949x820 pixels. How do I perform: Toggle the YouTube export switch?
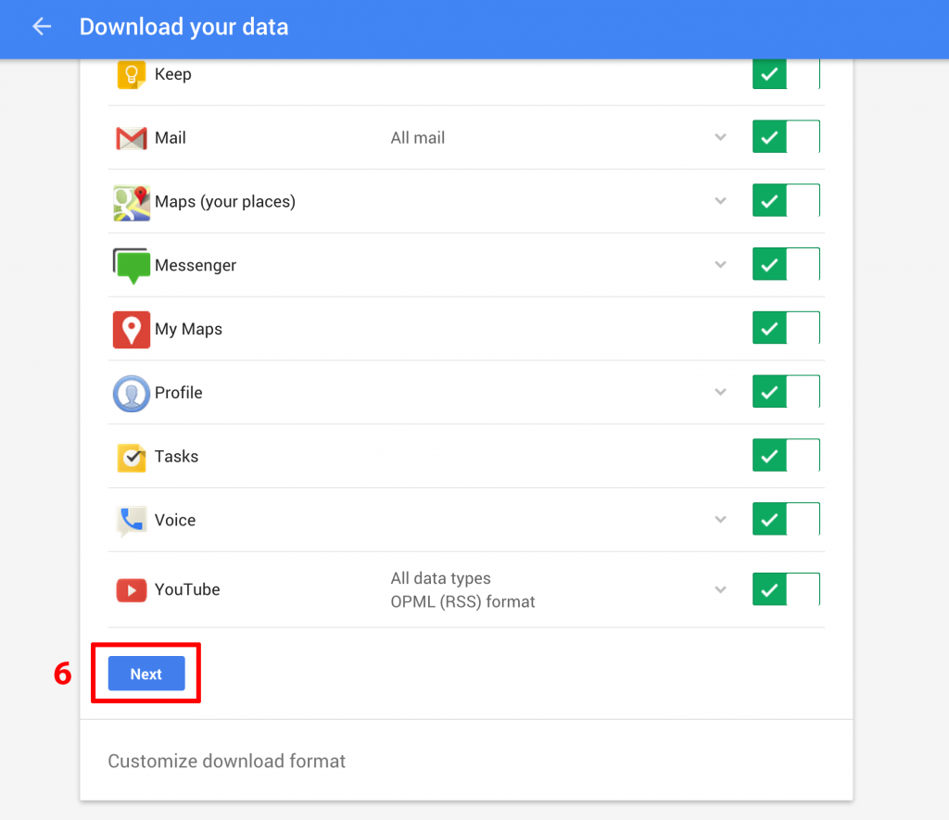[x=786, y=589]
